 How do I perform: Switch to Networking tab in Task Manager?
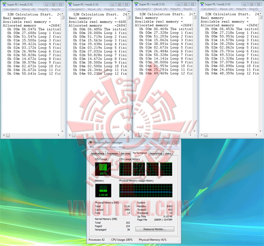156,153
